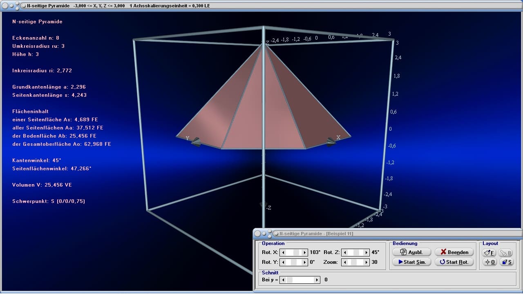Click the Kantenwinkel: 45° text

point(37,160)
